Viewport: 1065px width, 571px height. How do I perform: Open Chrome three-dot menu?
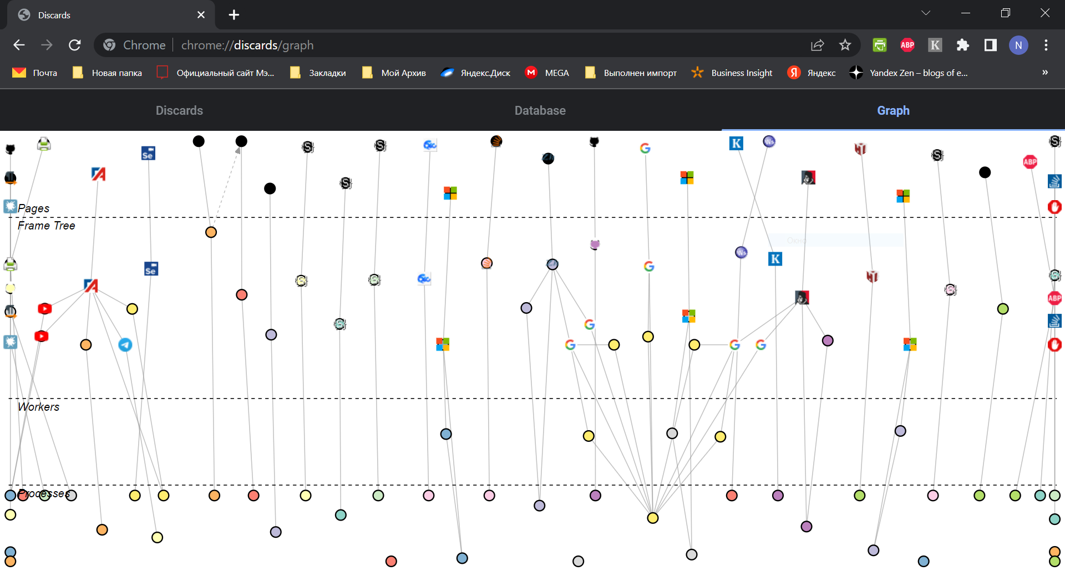coord(1046,45)
